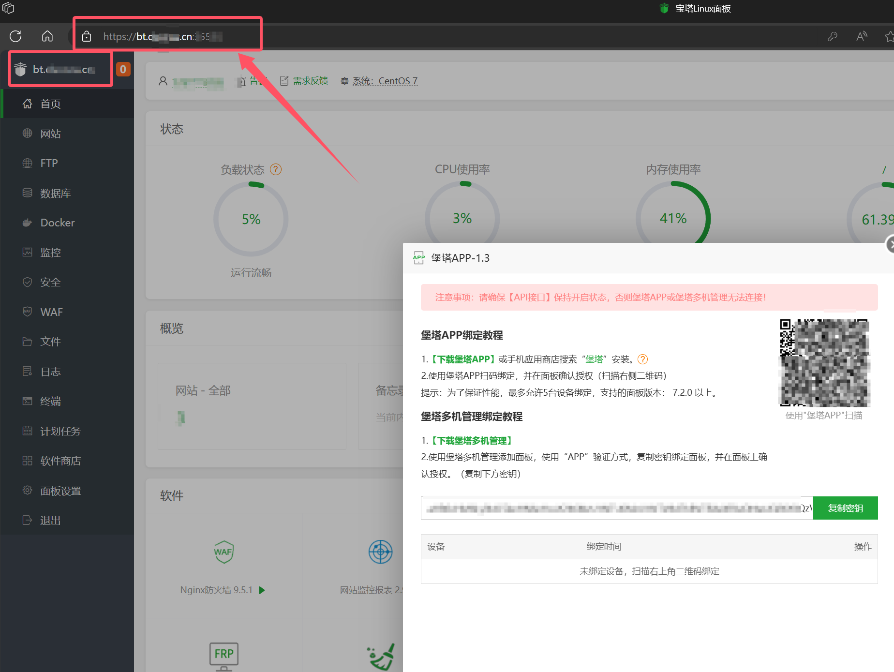Click the 运行流畅 status text
The image size is (894, 672).
pyautogui.click(x=251, y=273)
